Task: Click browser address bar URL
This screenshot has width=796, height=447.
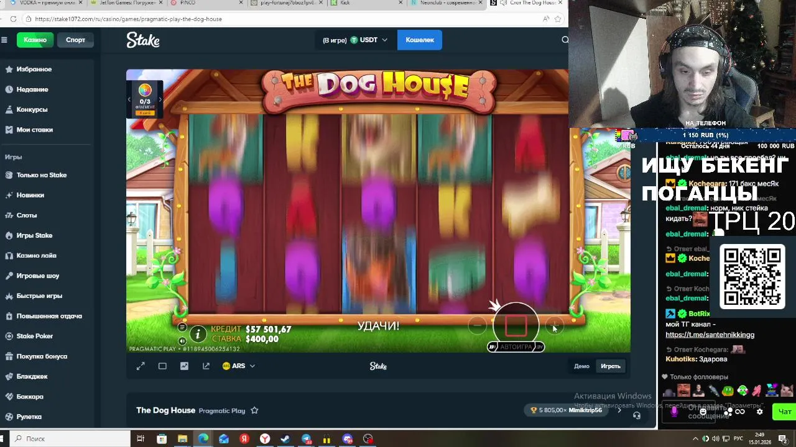Action: [128, 19]
